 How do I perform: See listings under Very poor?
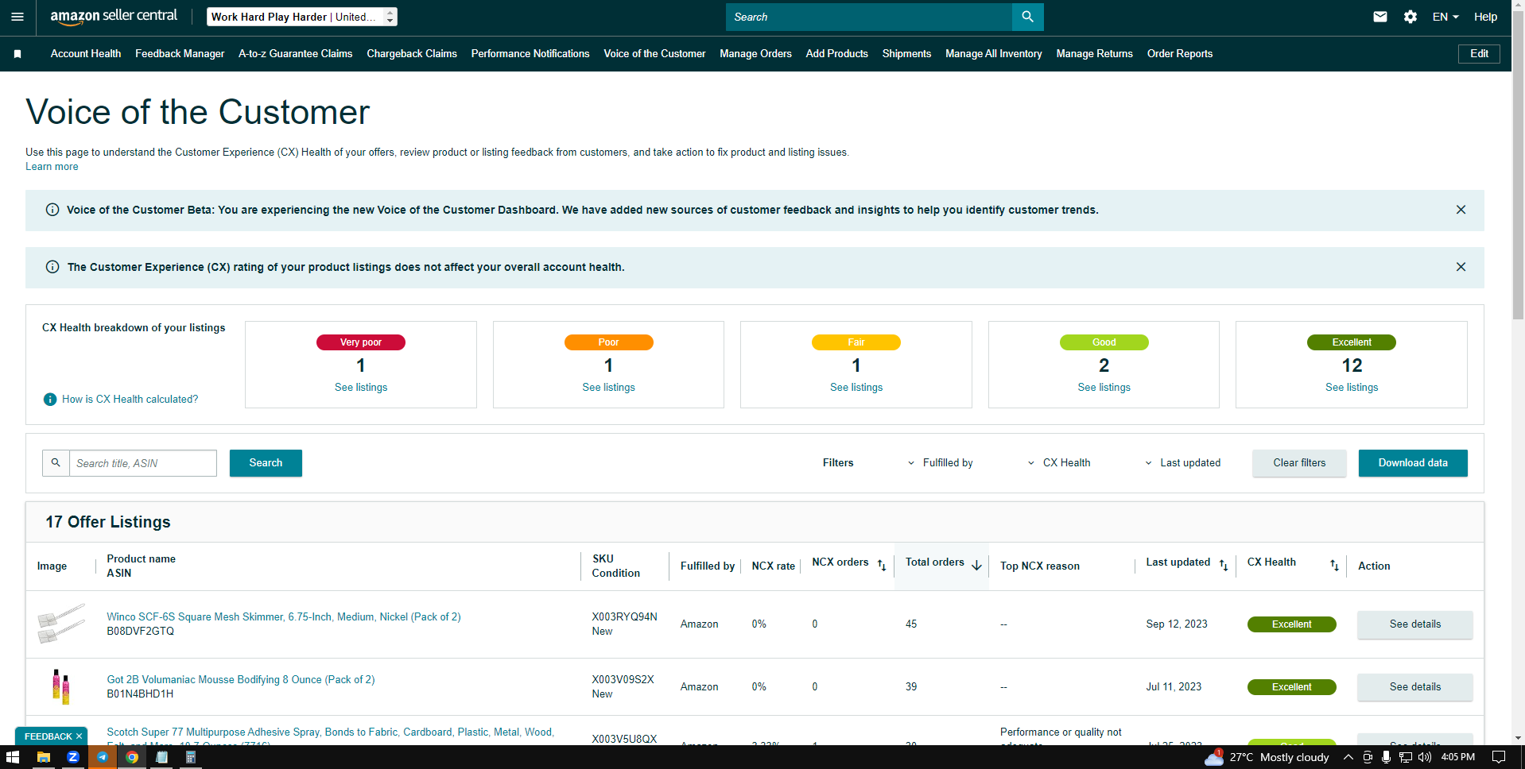[x=361, y=388]
